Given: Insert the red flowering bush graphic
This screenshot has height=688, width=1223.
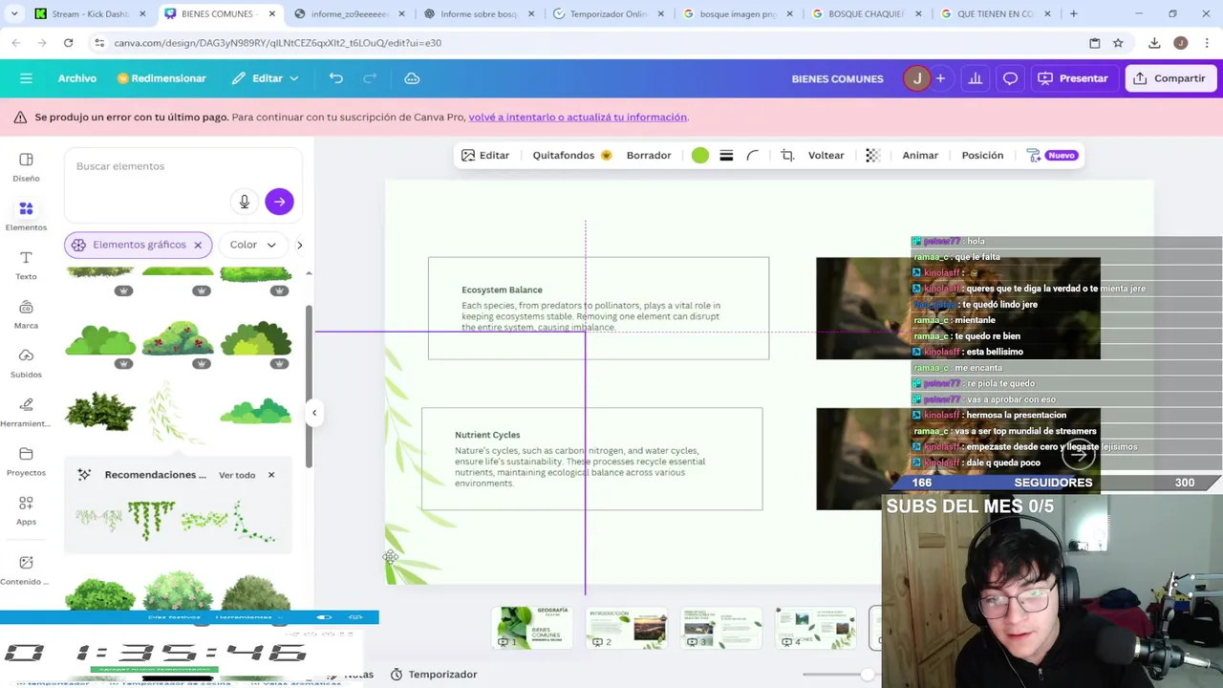Looking at the screenshot, I should [178, 337].
